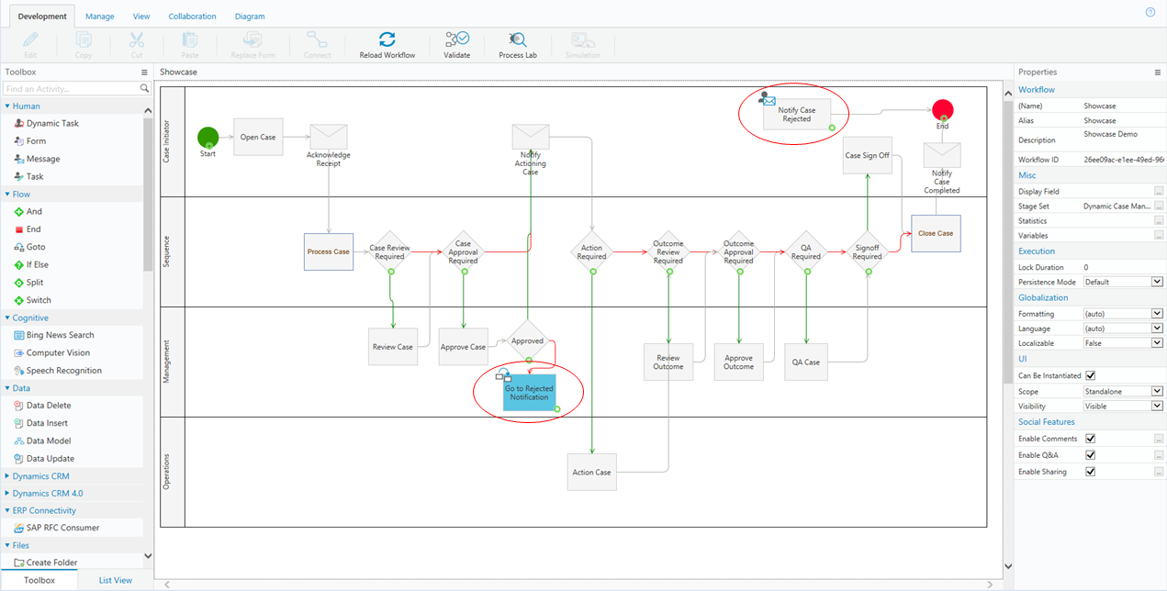Switch to the View ribbon tab
Image resolution: width=1167 pixels, height=591 pixels.
pos(141,17)
